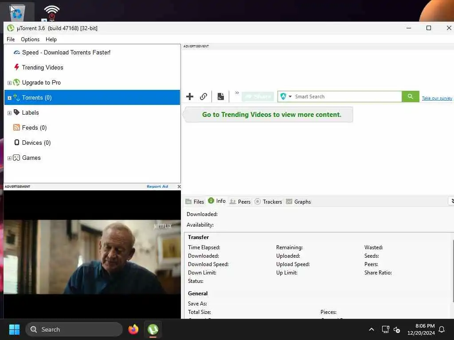The height and width of the screenshot is (340, 454).
Task: Click the uTorrent title bar logo
Action: 11,28
